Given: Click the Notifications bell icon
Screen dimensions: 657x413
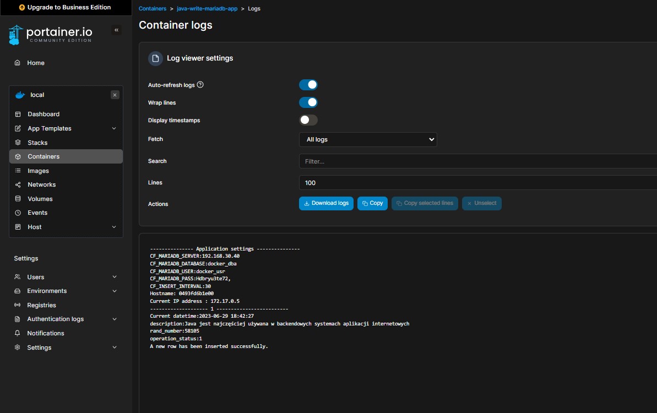Looking at the screenshot, I should (x=17, y=333).
